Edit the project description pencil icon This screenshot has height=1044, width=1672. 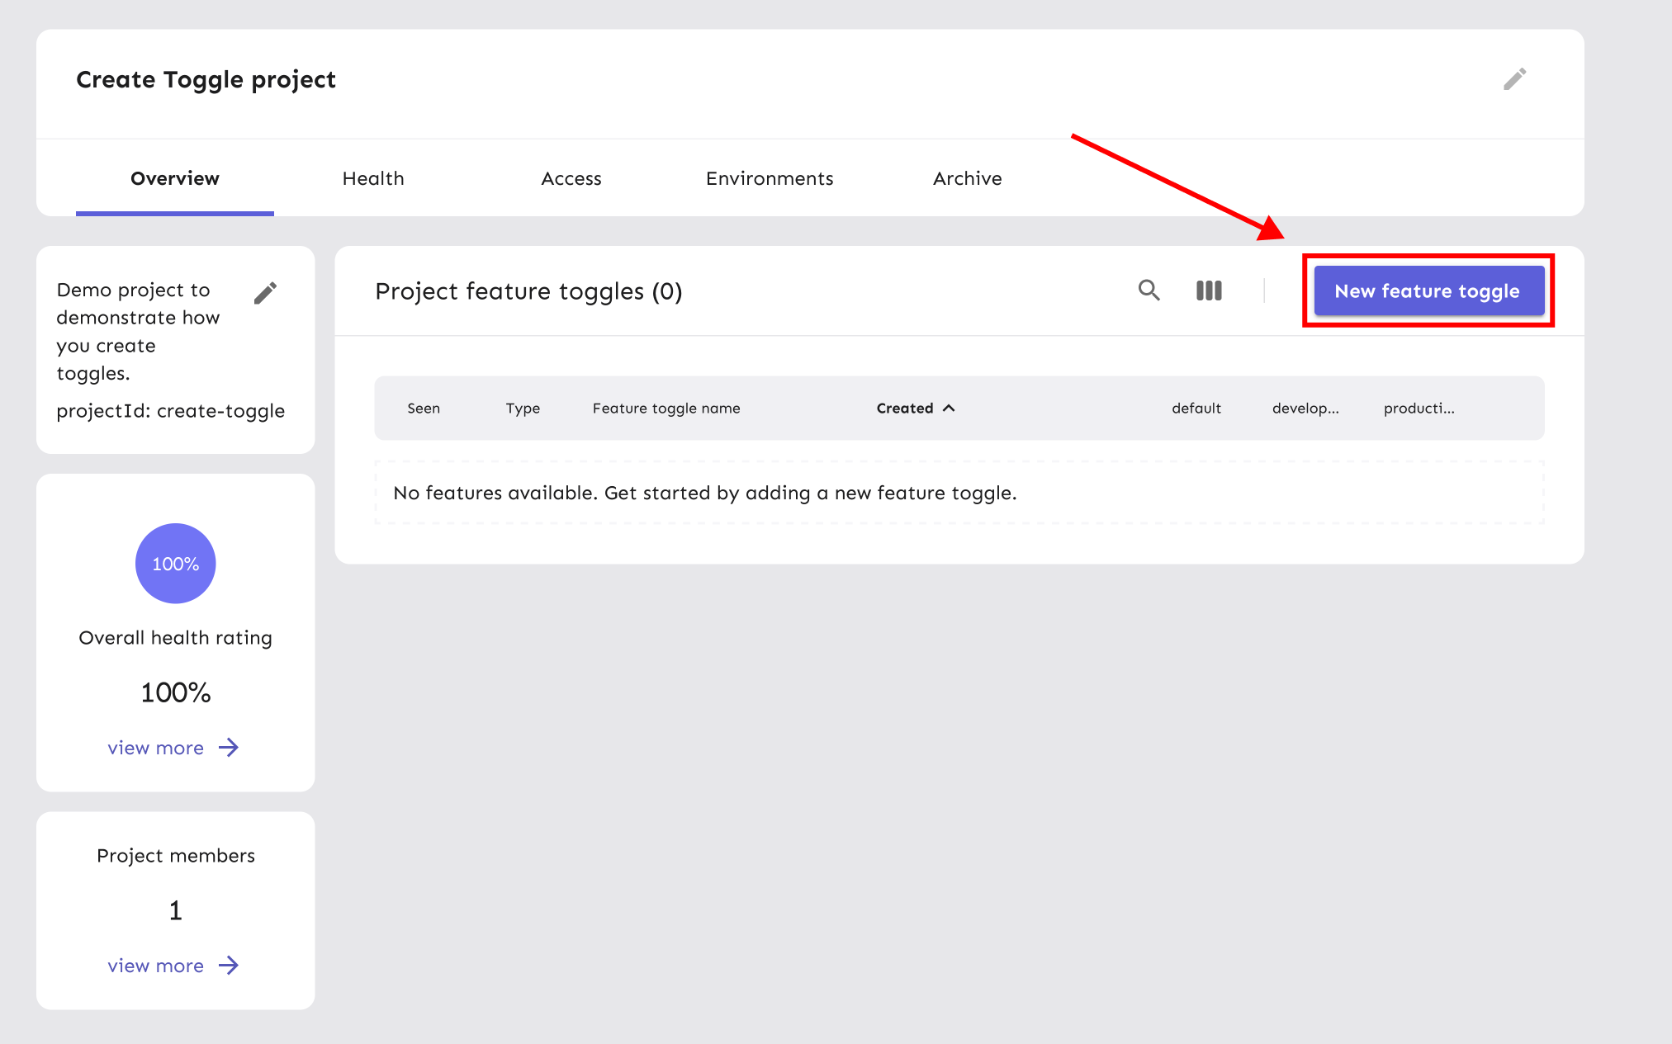point(265,293)
